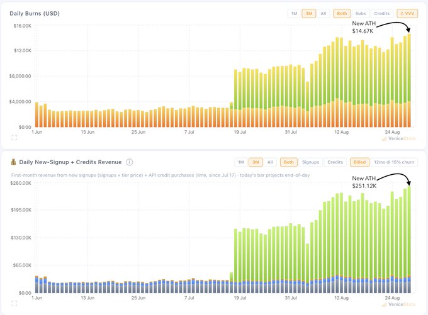Click the last bar in Daily Burns chart
Viewport: 428px width, 315px height.
[409, 80]
